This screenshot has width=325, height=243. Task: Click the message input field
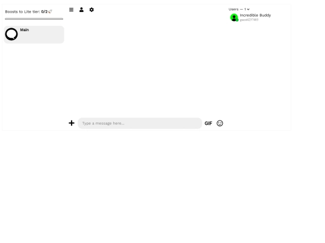click(140, 124)
